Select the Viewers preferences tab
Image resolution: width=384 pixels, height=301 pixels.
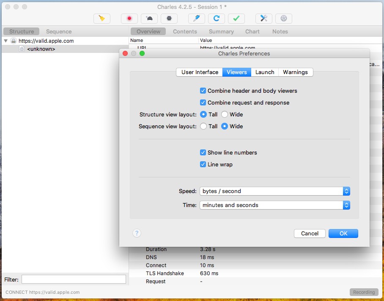pyautogui.click(x=236, y=72)
